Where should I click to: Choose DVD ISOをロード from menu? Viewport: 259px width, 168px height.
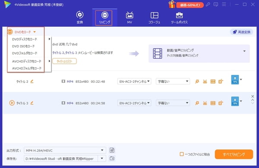23,47
